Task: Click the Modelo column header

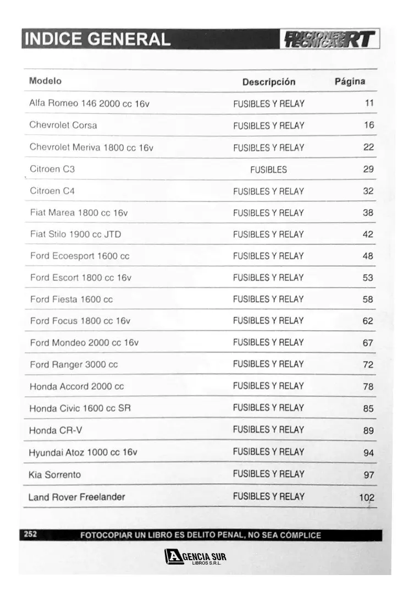Action: coord(45,81)
